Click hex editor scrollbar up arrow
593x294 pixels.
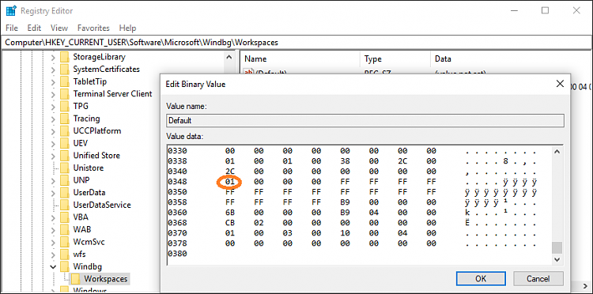(x=557, y=152)
